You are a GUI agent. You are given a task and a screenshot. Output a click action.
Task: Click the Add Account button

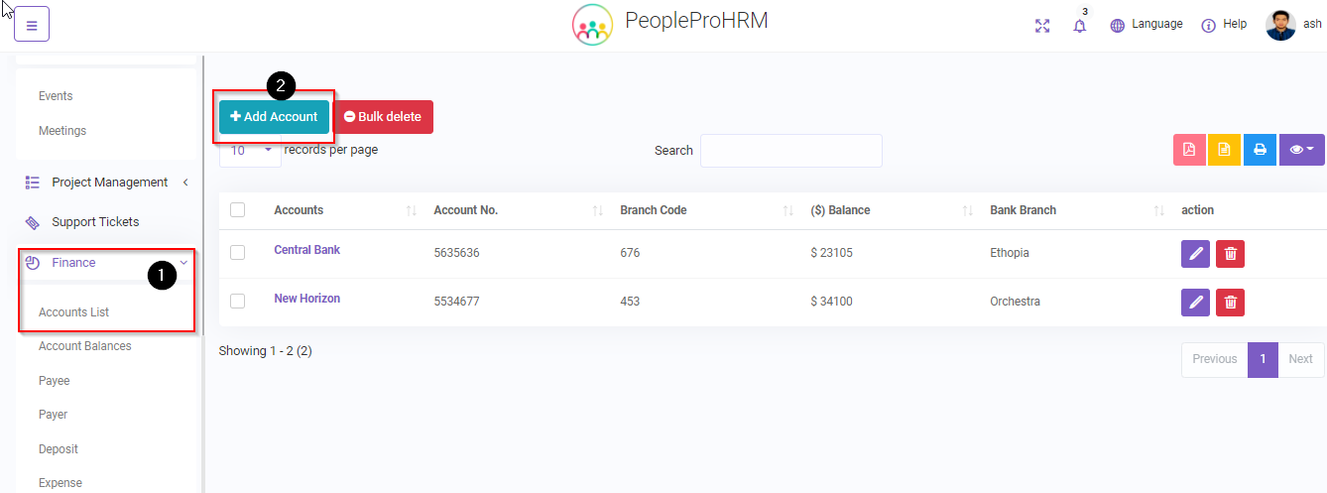[x=274, y=117]
